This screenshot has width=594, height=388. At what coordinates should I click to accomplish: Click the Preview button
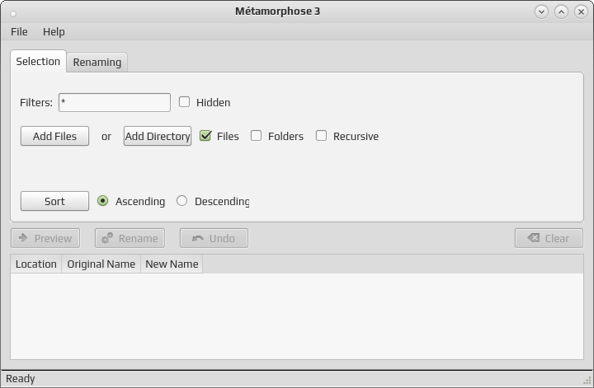tap(45, 238)
